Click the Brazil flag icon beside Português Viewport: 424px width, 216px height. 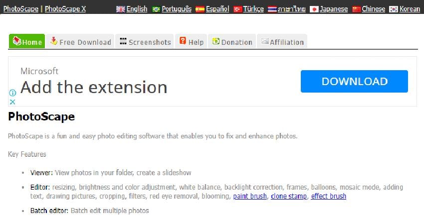coord(156,9)
